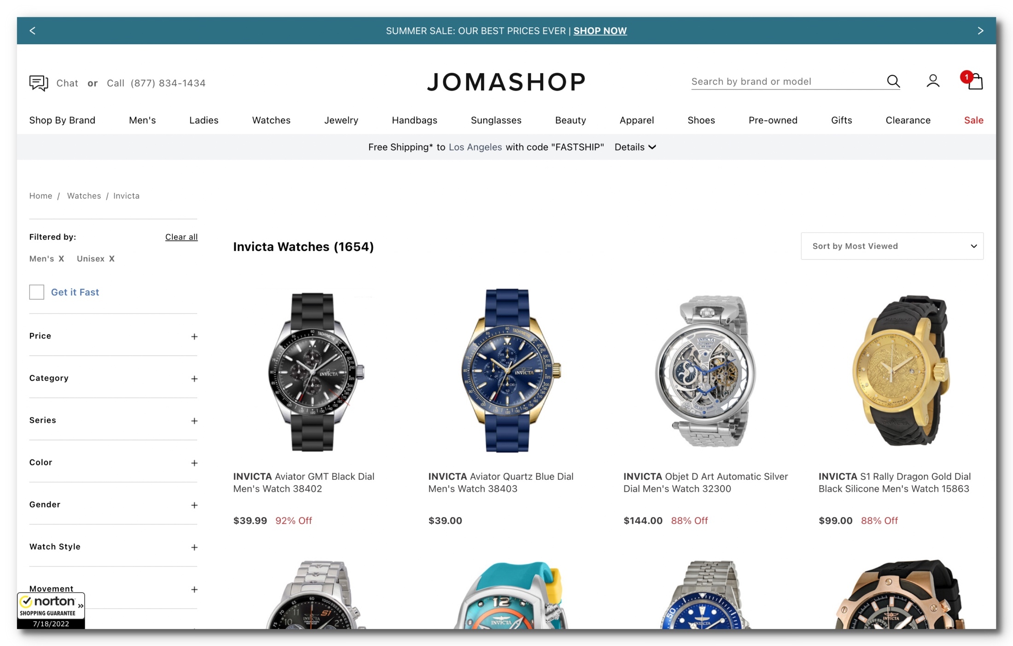
Task: Click the Clear all filters link
Action: (181, 237)
